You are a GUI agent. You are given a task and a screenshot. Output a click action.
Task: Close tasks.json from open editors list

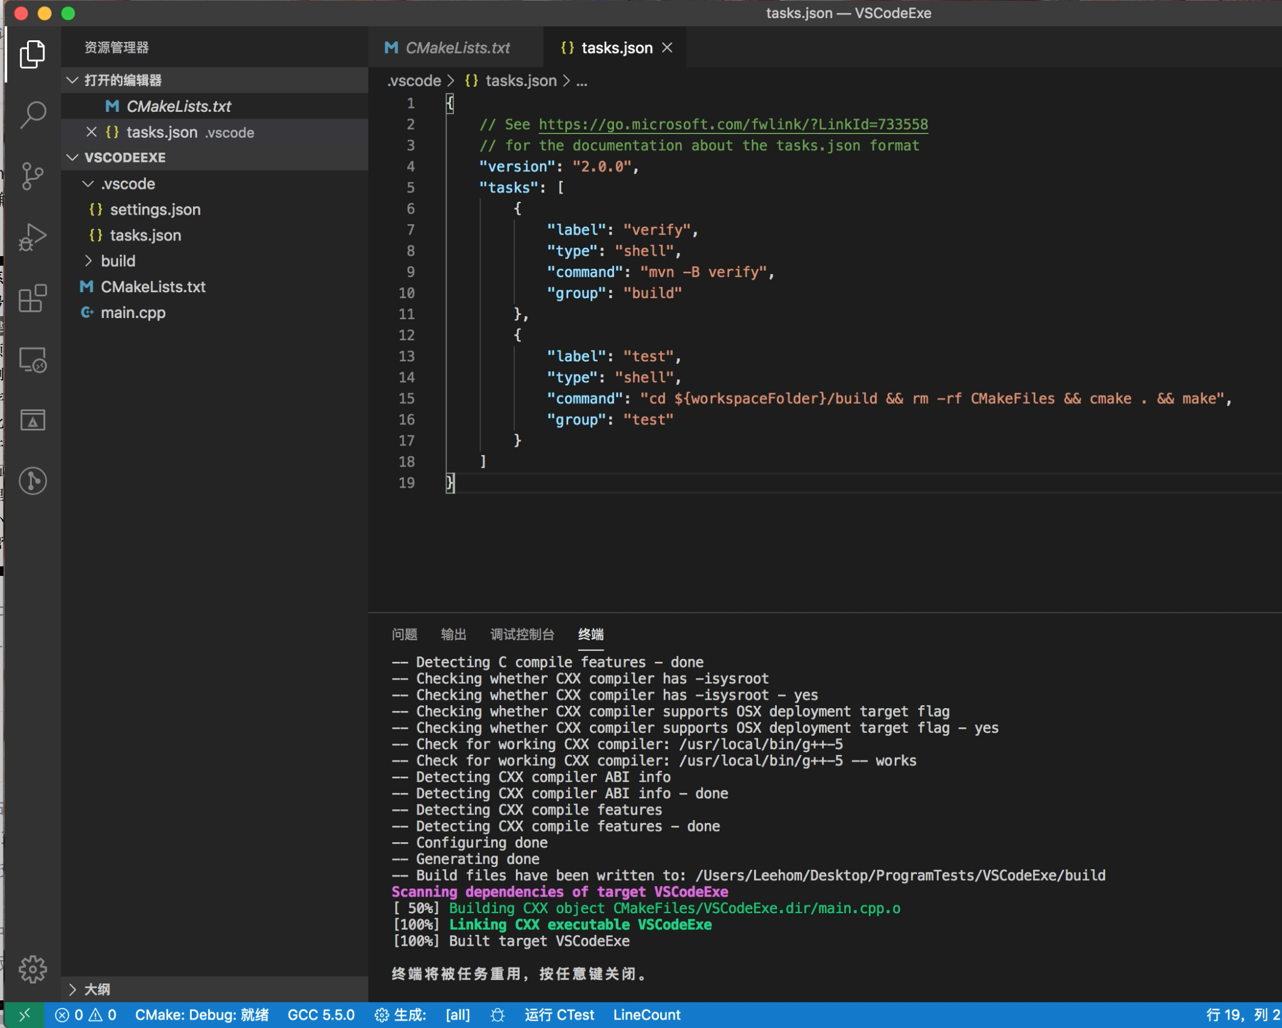pyautogui.click(x=91, y=132)
